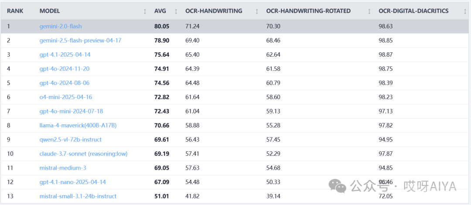Click the RANK column header
471x205 pixels.
point(15,11)
